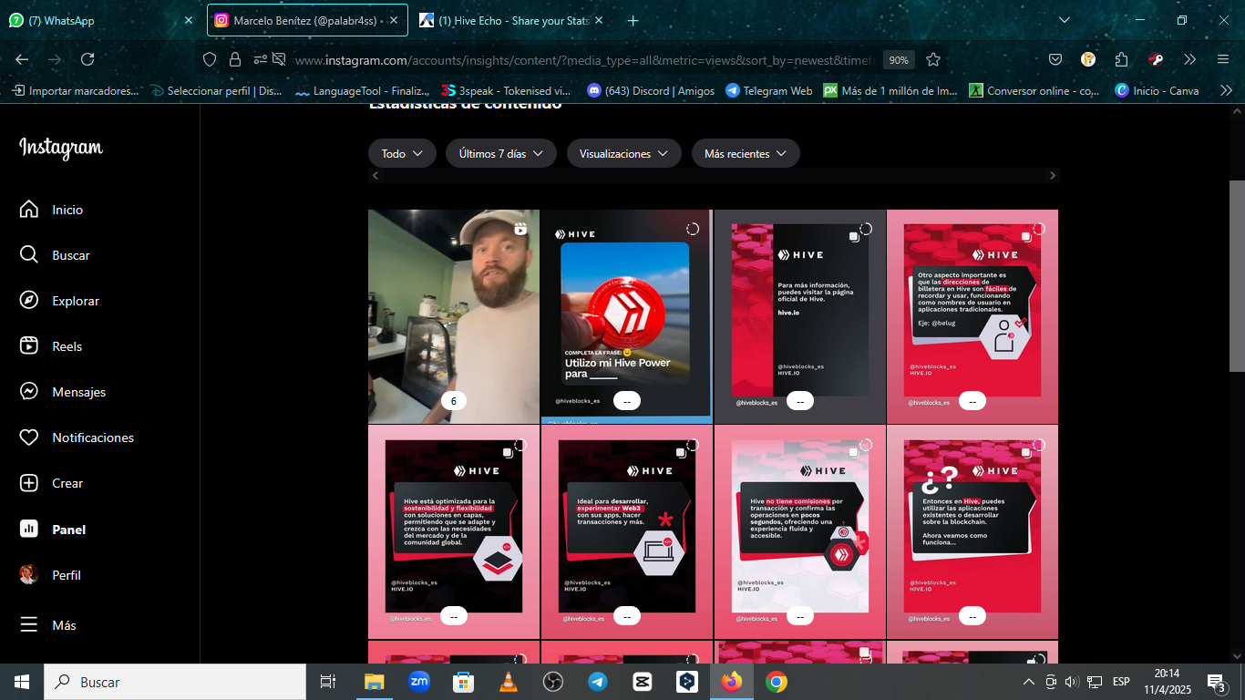
Task: Open Inicio - Canva bookmark
Action: [1158, 90]
